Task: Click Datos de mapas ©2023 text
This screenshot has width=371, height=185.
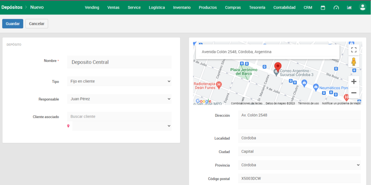Action: coord(280,103)
